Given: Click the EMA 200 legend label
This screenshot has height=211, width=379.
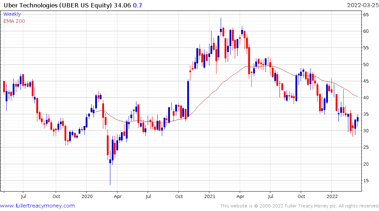Looking at the screenshot, I should click(x=14, y=21).
